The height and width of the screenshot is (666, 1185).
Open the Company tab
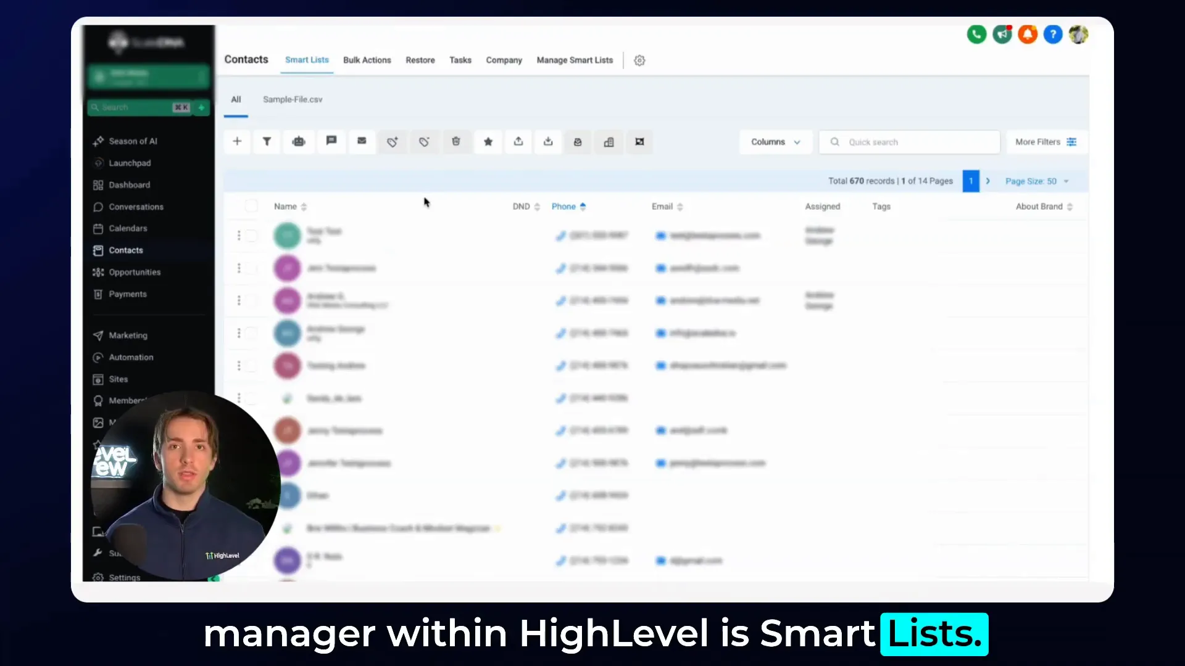click(504, 60)
